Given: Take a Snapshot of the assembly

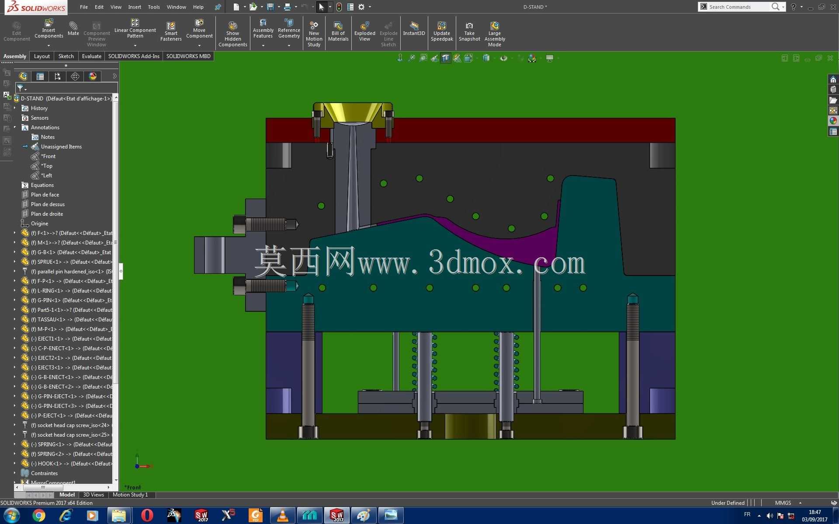Looking at the screenshot, I should (x=469, y=31).
